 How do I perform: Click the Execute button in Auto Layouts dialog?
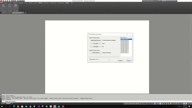[129, 61]
